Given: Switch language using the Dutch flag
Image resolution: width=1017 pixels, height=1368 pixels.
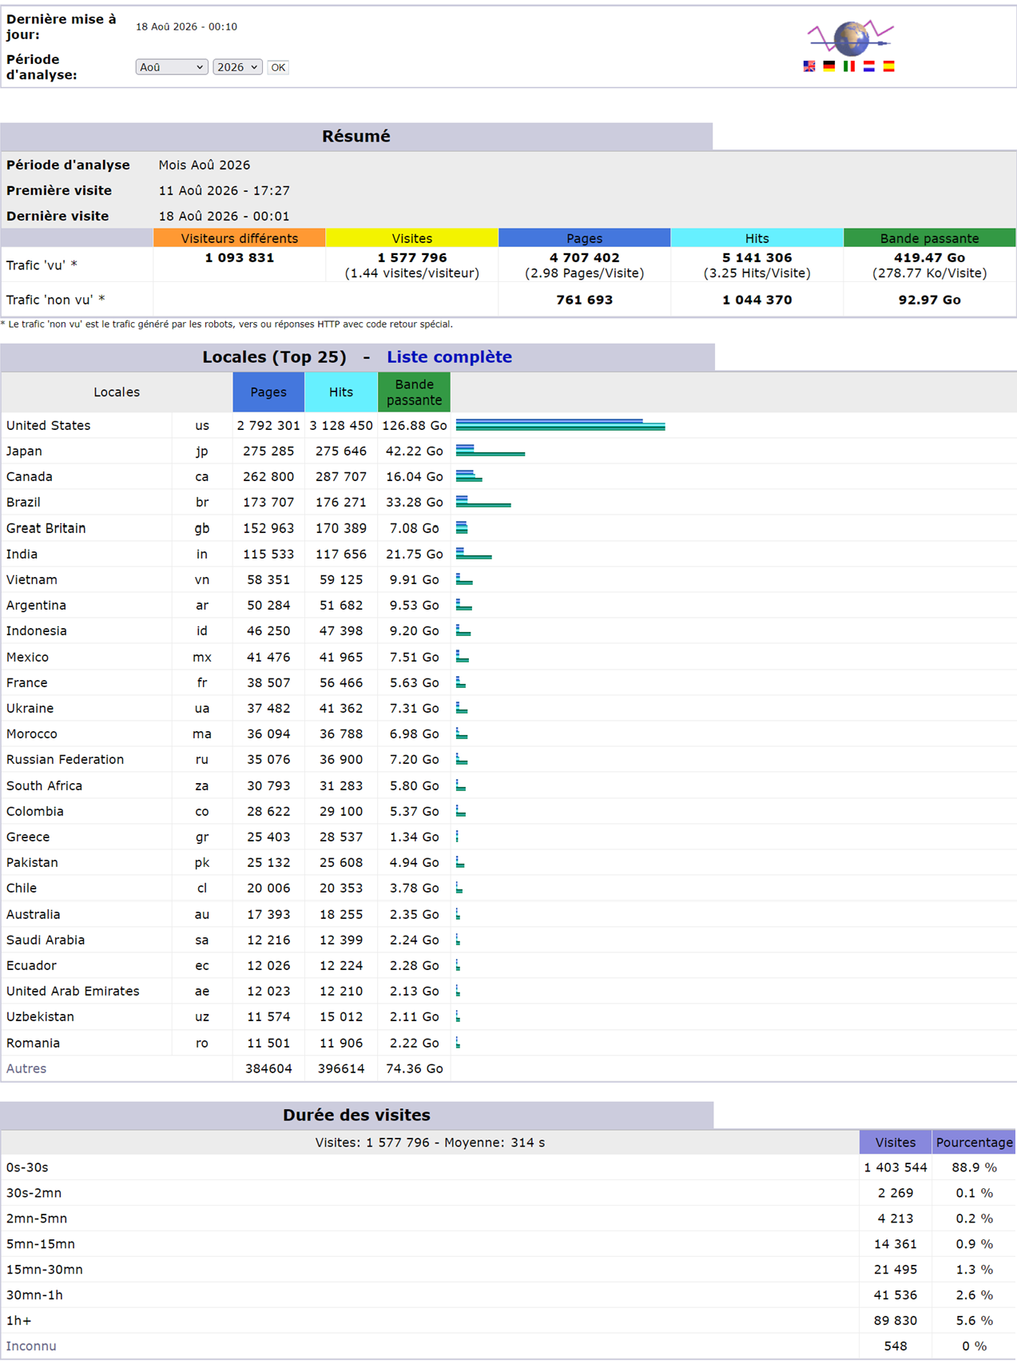Looking at the screenshot, I should point(869,66).
